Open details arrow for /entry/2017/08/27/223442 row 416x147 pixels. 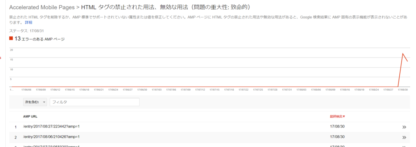pos(404,127)
